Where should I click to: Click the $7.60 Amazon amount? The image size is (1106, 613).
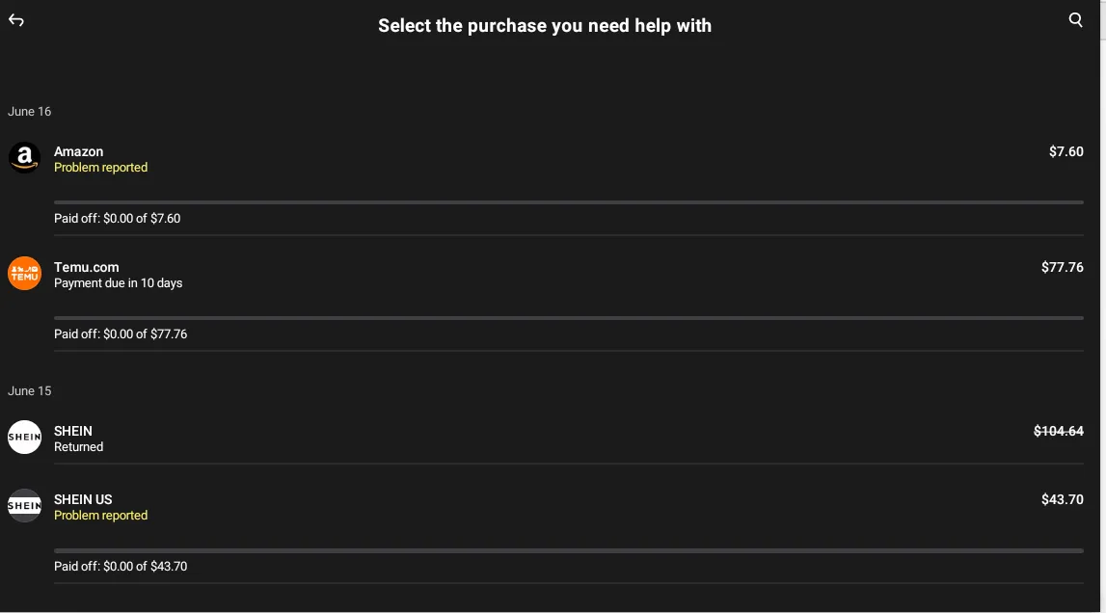click(x=1066, y=151)
